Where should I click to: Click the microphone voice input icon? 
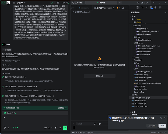[x=60, y=128]
